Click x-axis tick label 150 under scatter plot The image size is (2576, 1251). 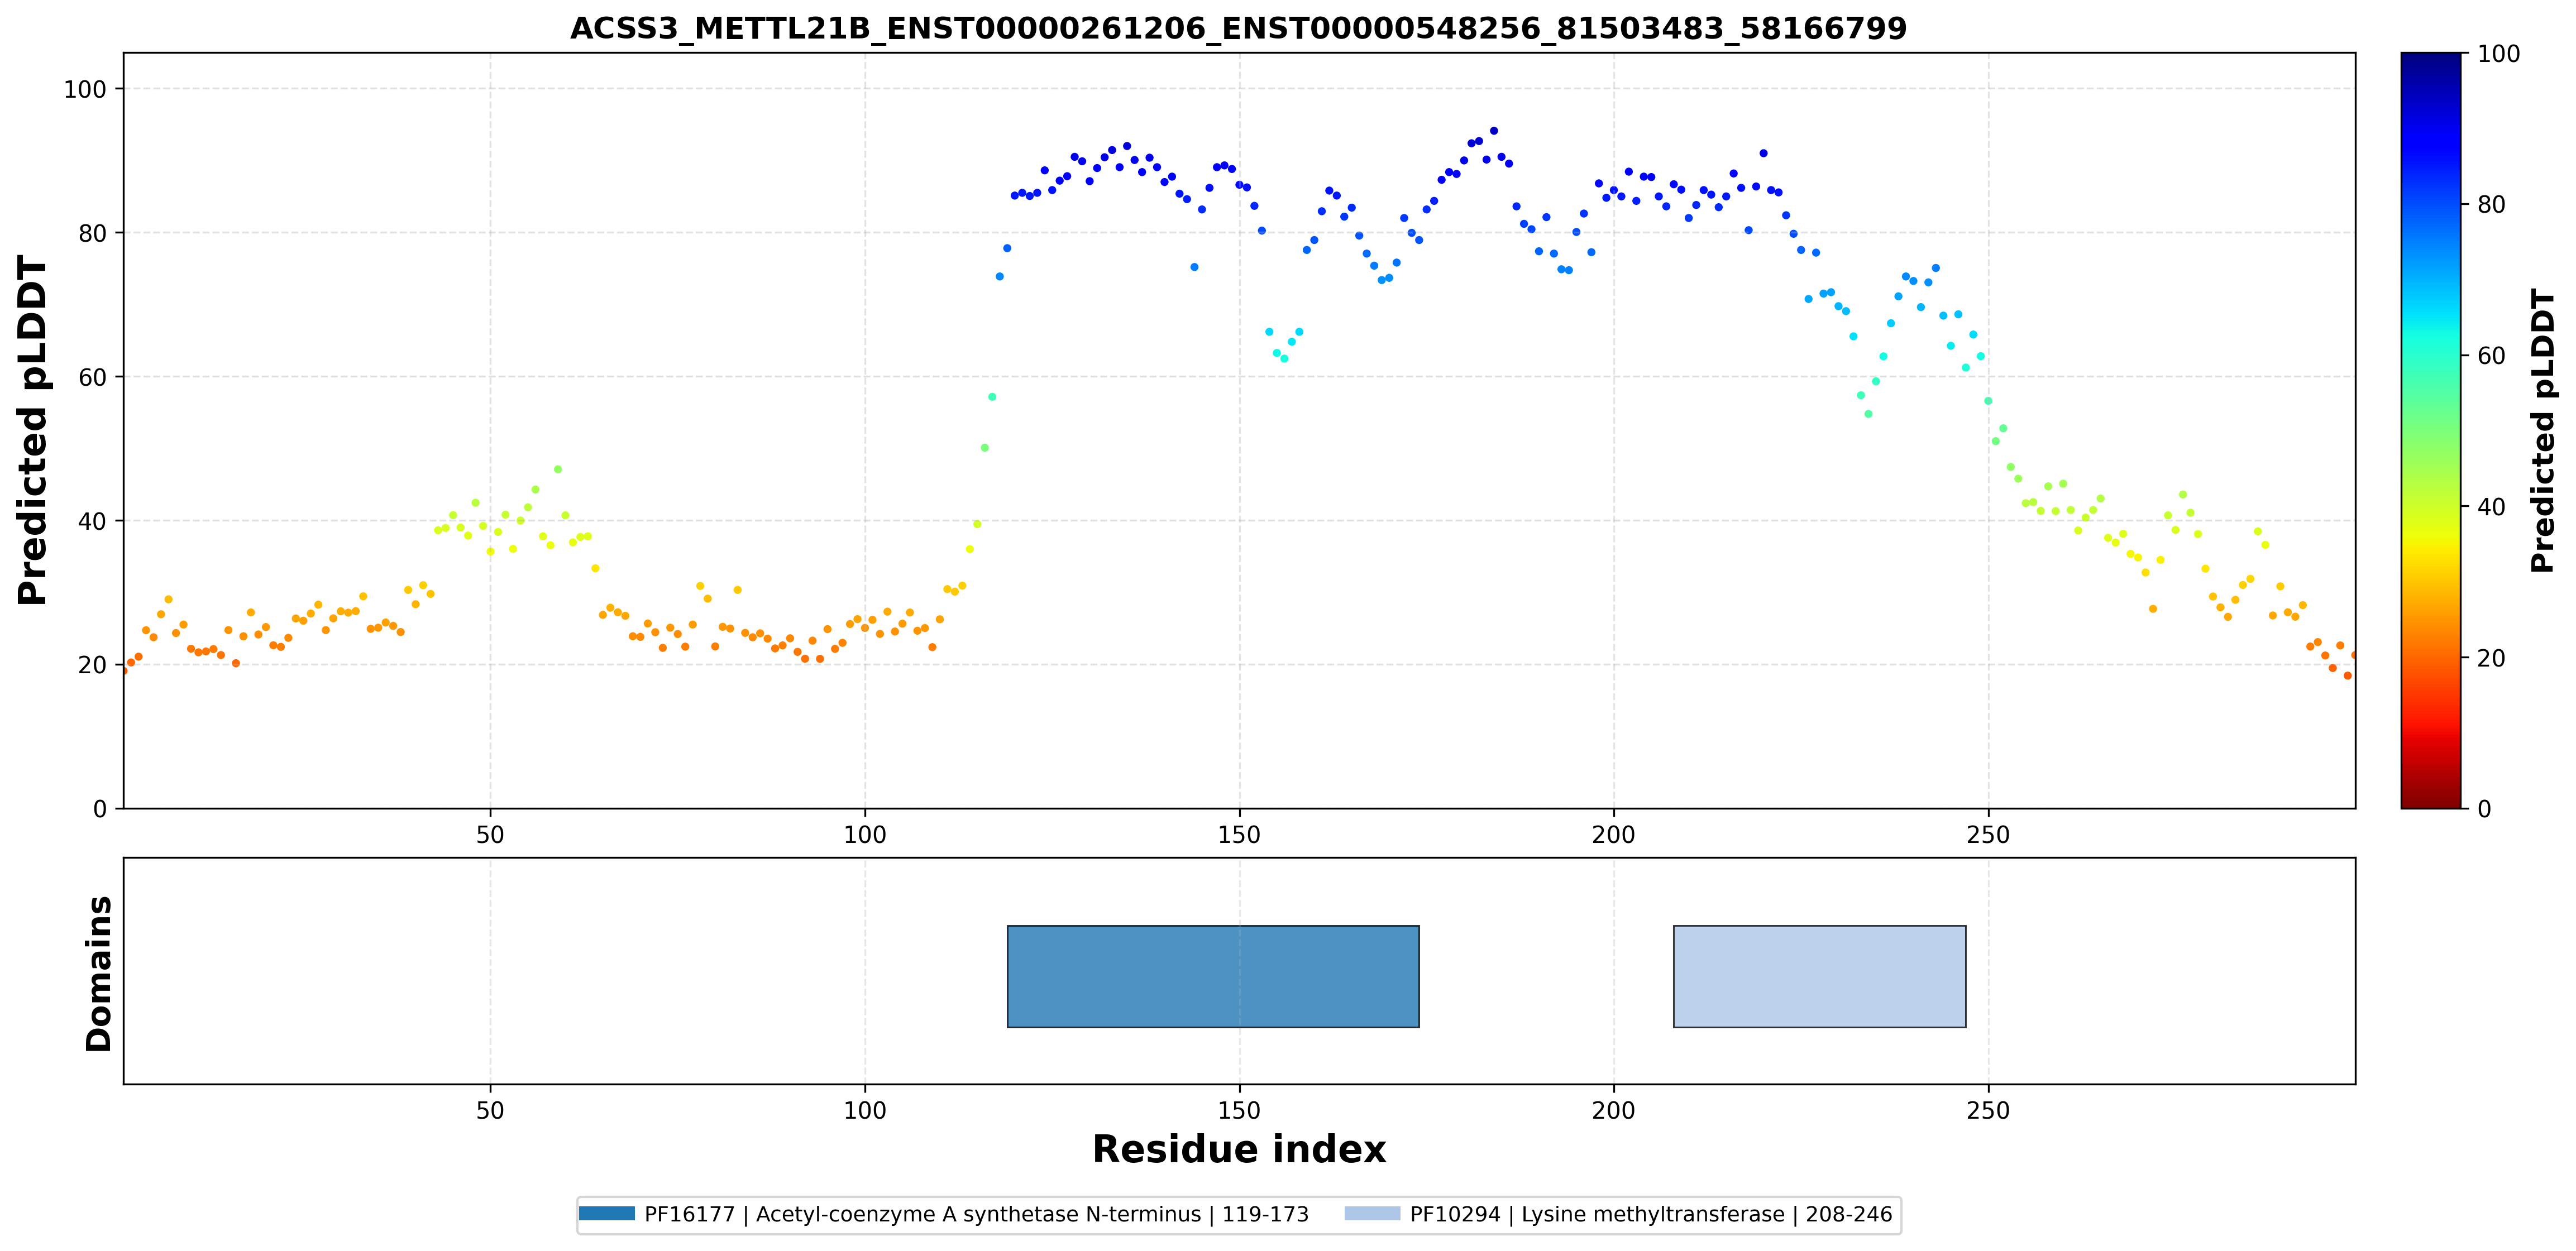[x=1239, y=835]
